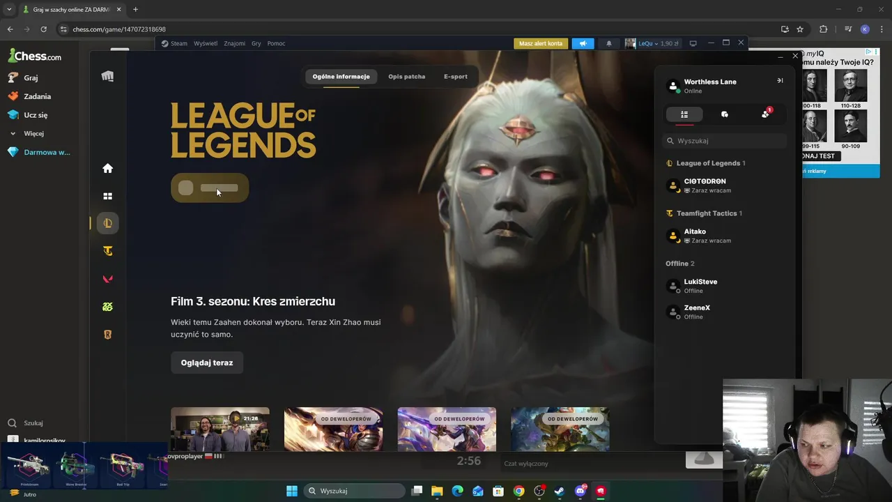Open the Steam announcements megaphone button

583,43
